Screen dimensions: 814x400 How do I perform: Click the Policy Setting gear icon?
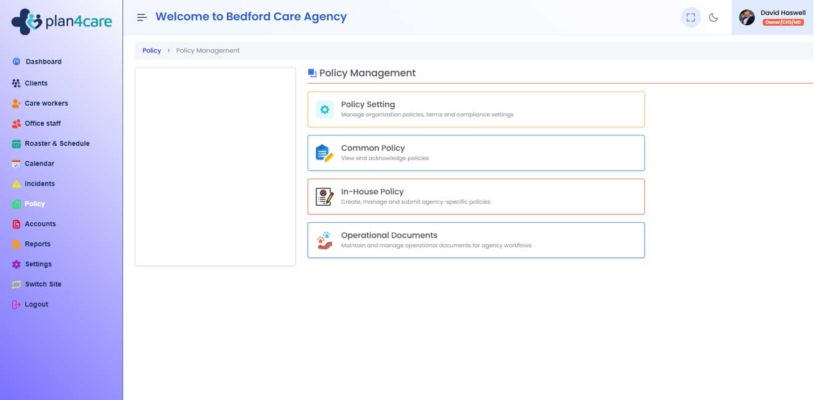pos(324,110)
